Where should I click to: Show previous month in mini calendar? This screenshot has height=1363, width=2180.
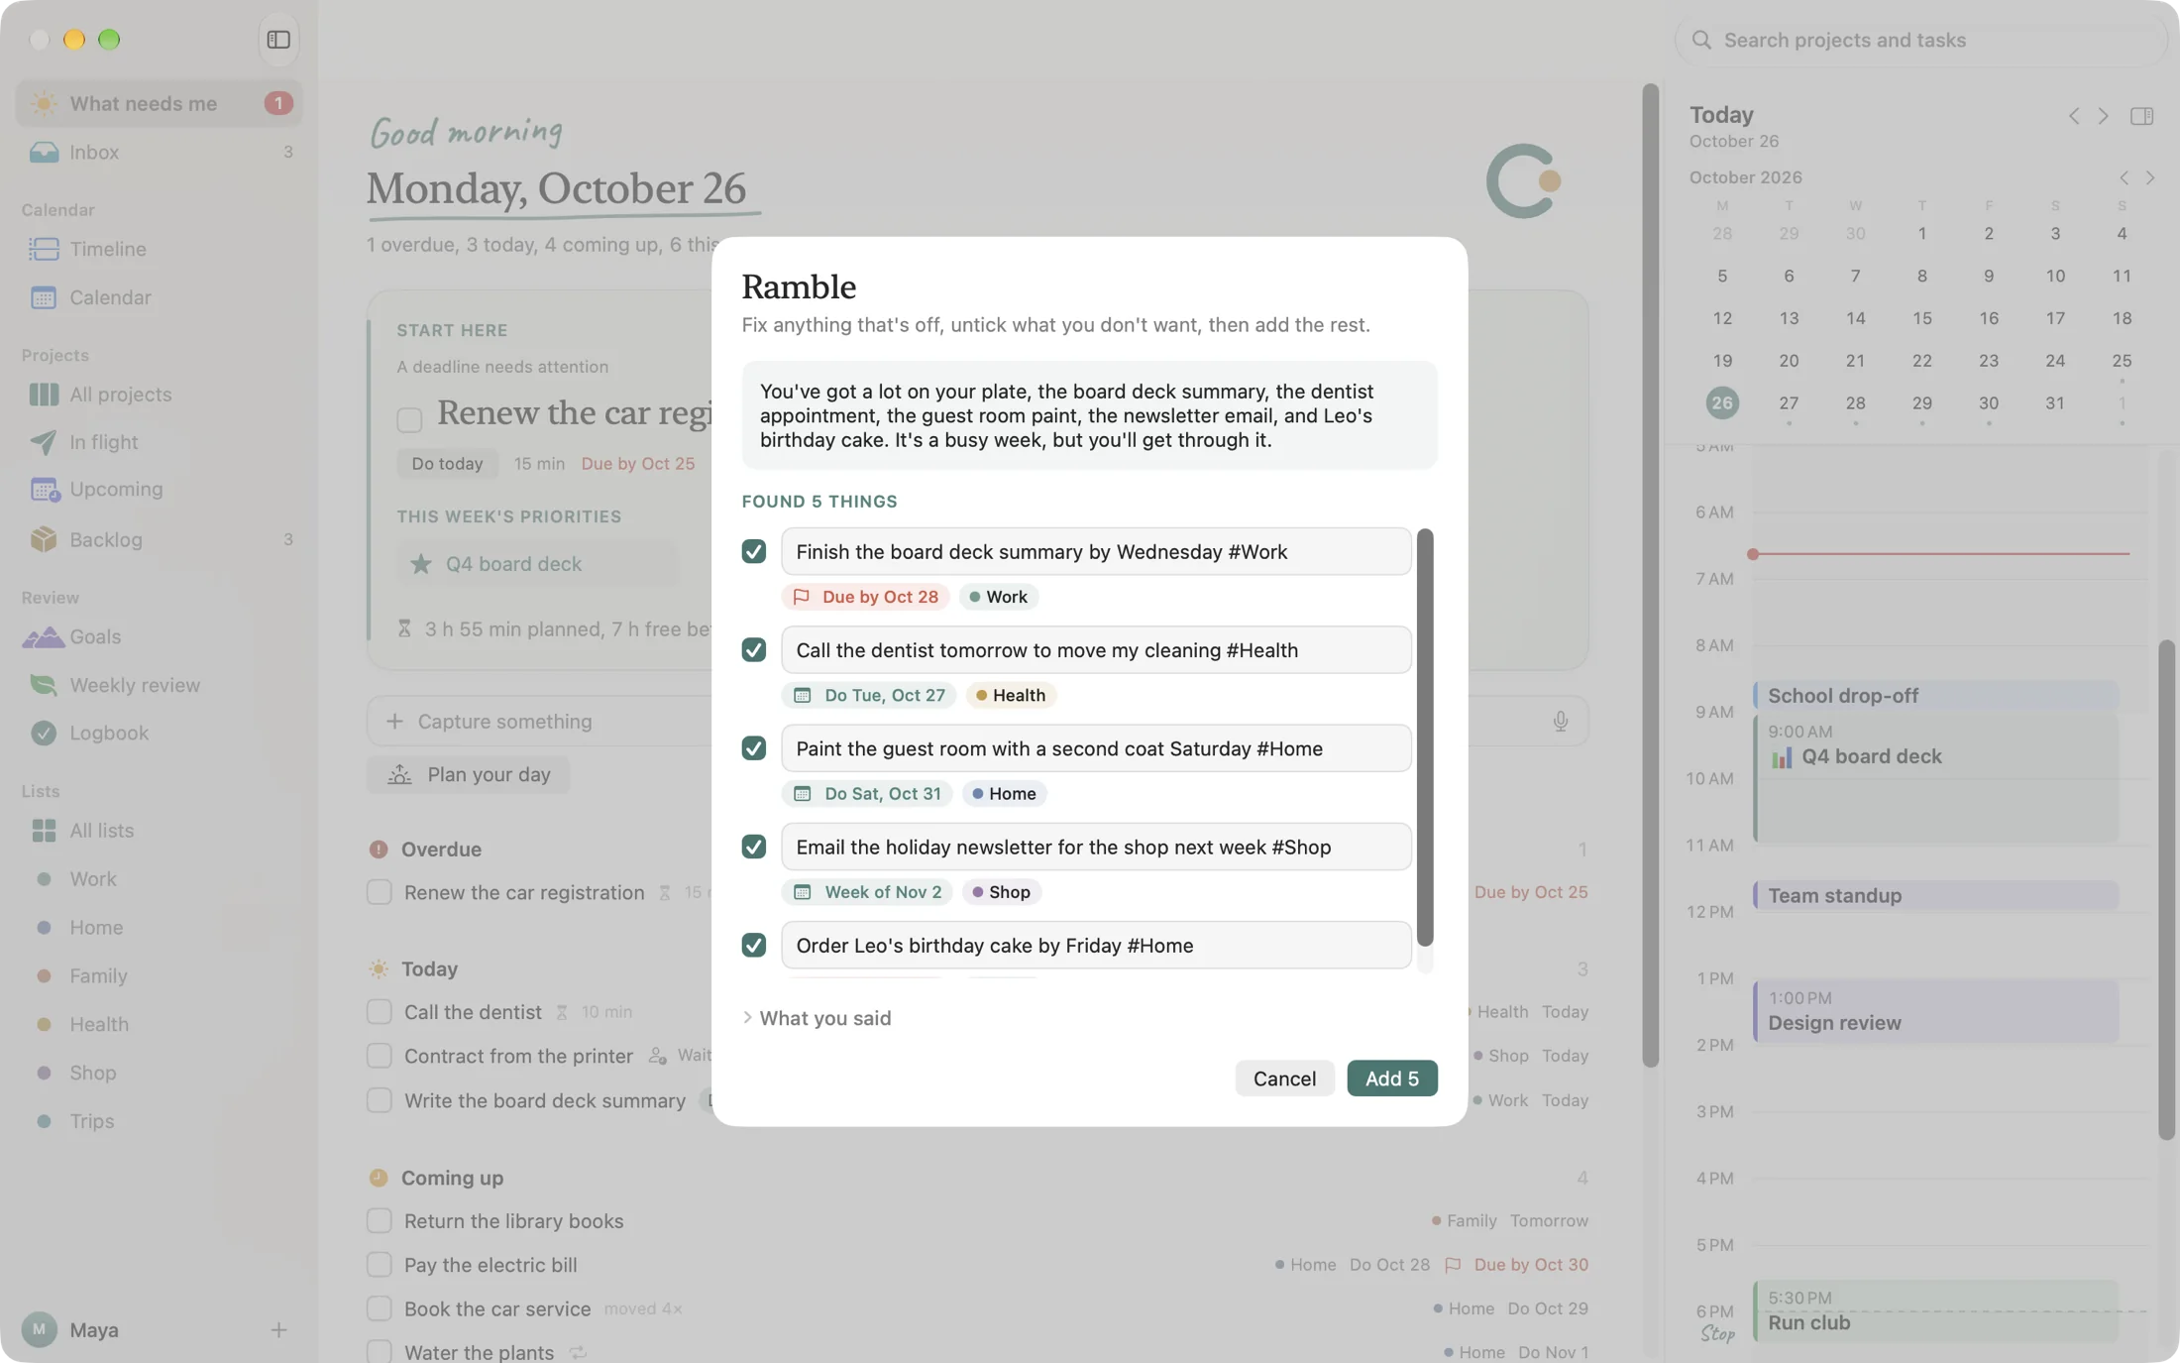tap(2124, 177)
